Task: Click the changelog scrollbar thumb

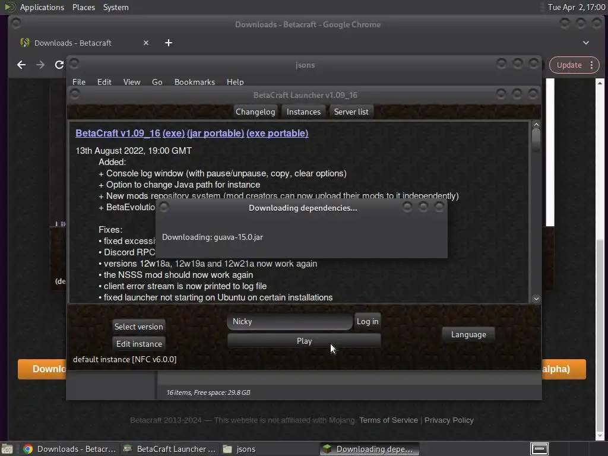Action: click(536, 140)
